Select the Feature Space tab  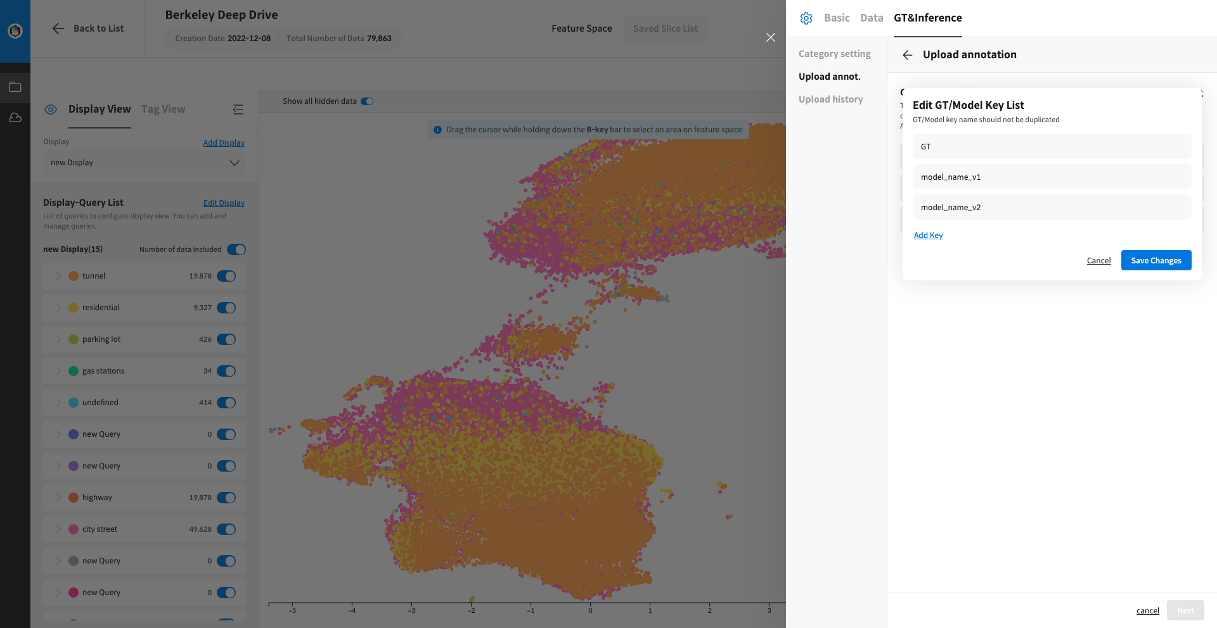coord(581,28)
